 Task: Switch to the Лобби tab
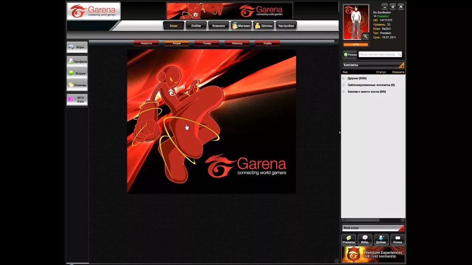[196, 26]
